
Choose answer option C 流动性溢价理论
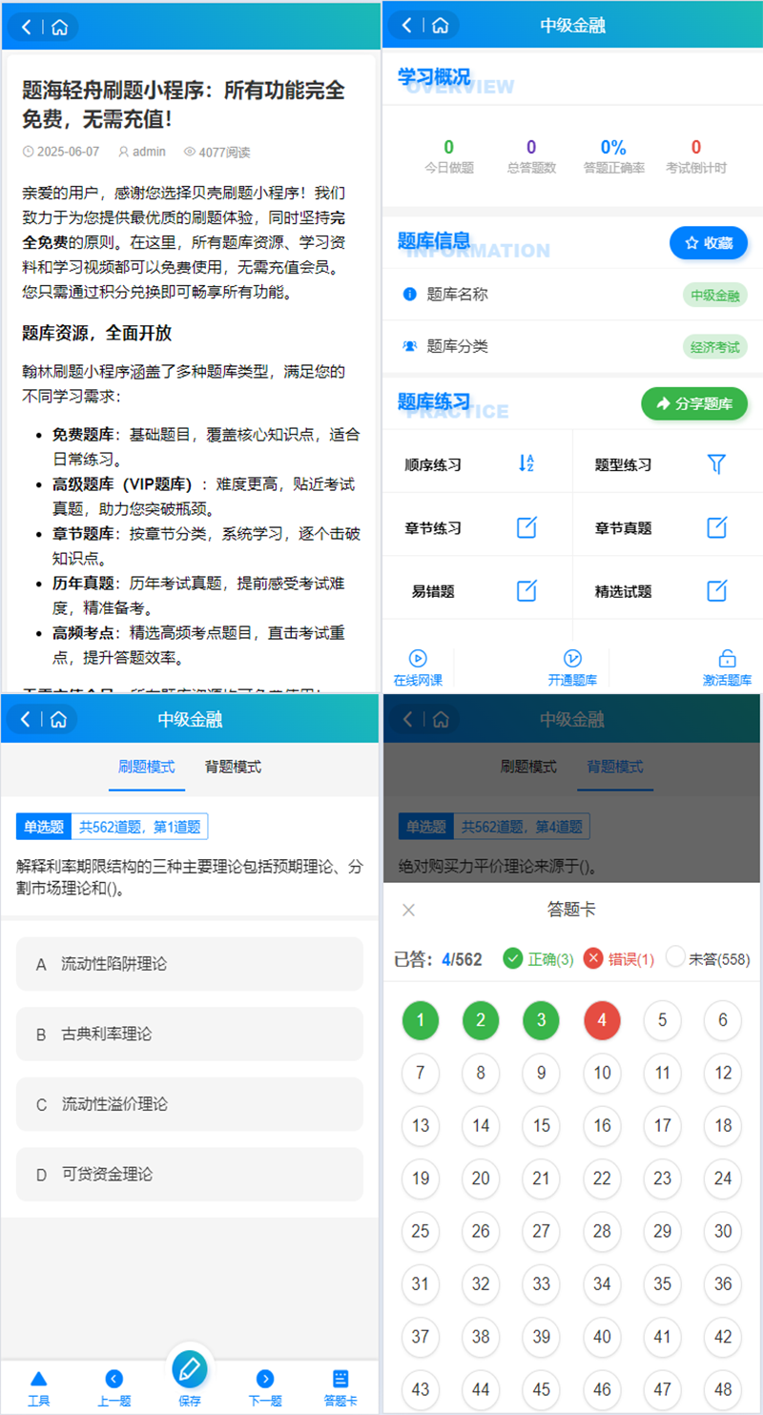190,1104
